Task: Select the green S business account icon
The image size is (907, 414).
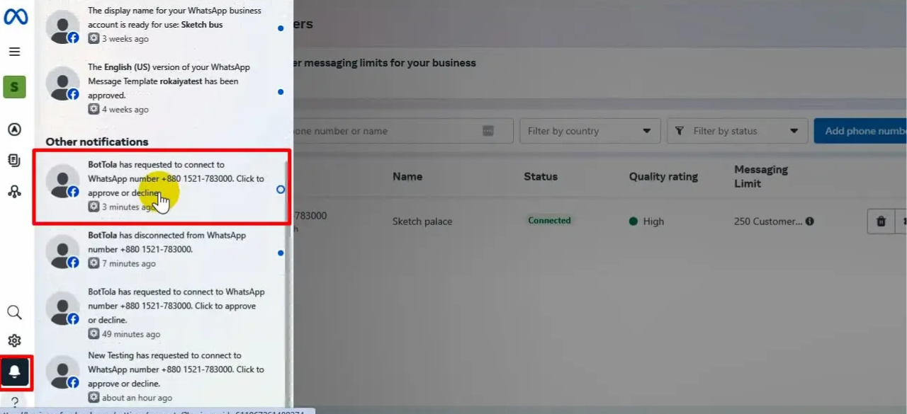Action: pyautogui.click(x=14, y=88)
